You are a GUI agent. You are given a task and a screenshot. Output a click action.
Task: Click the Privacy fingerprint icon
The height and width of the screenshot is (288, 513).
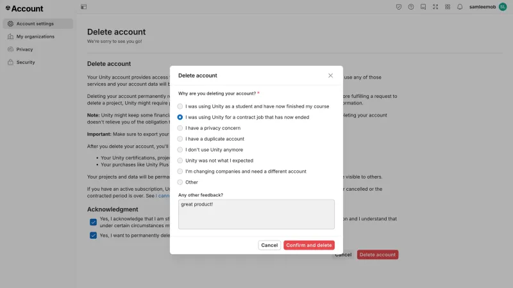(x=10, y=49)
